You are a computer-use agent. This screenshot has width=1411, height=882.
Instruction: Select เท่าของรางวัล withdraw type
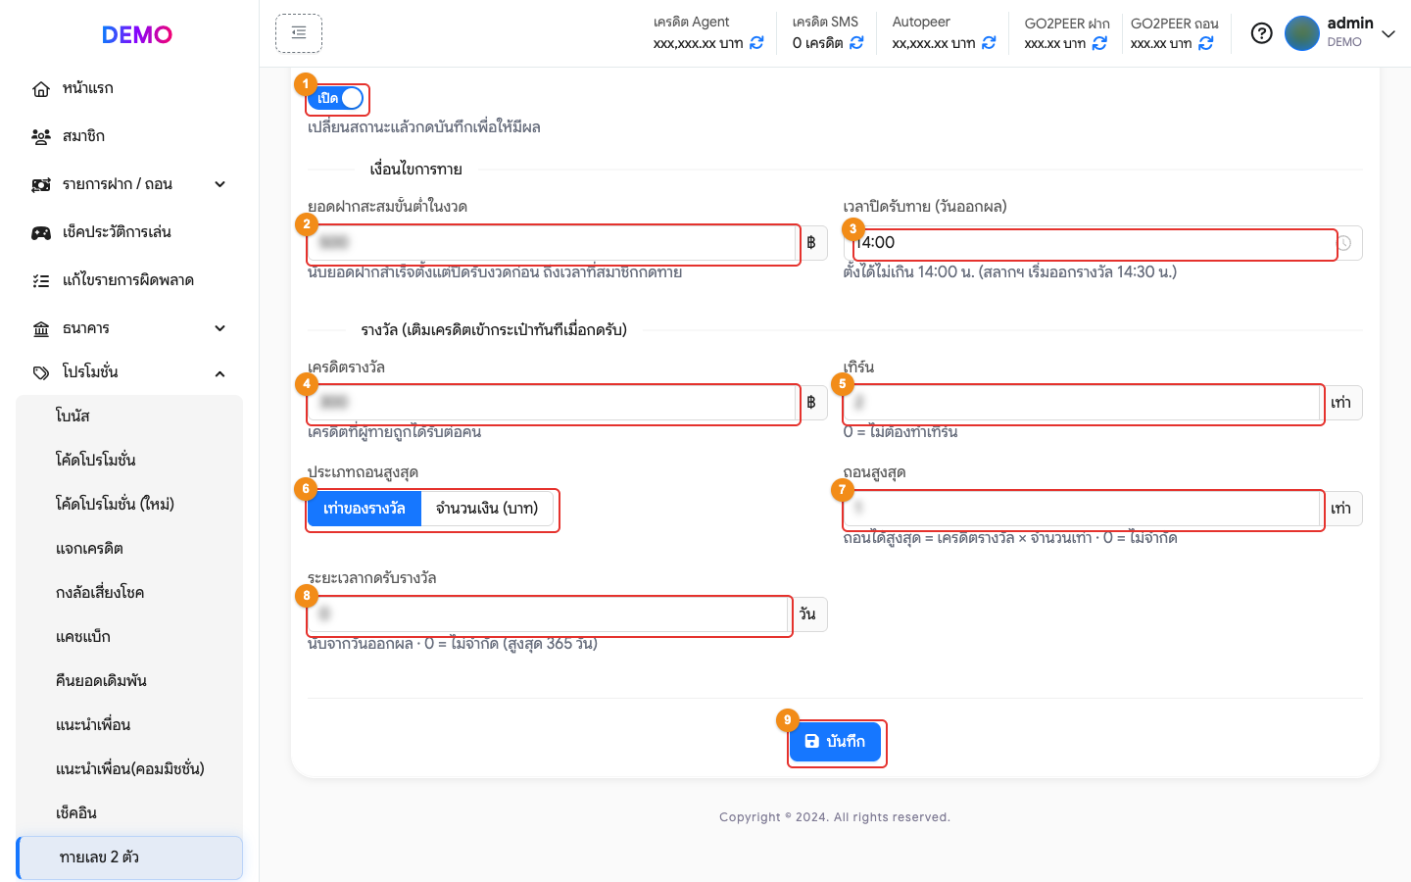[365, 509]
